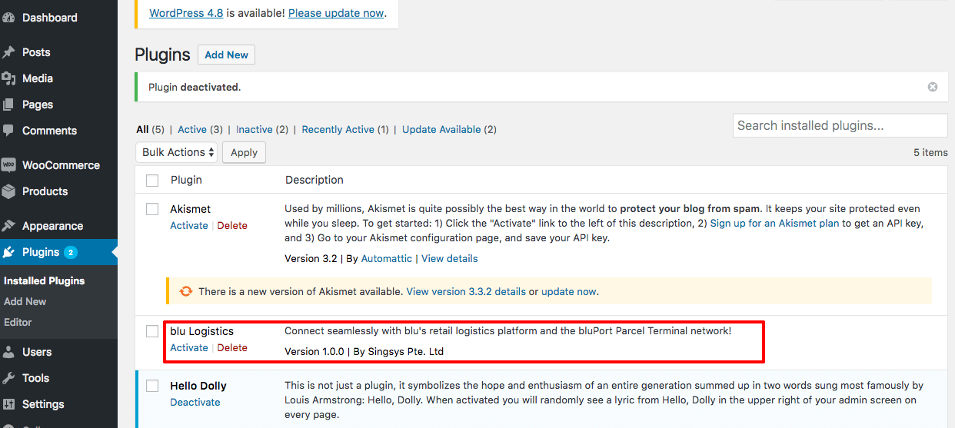Click Akismet update now link
Screen dimensions: 955x428
[x=569, y=291]
